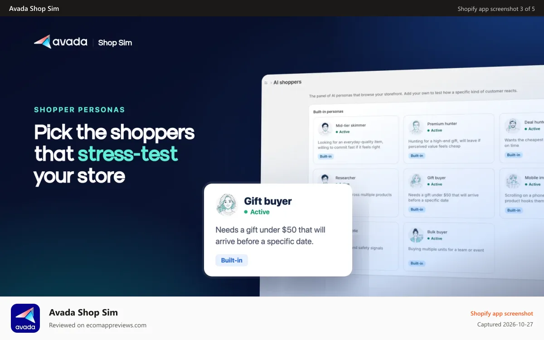This screenshot has width=544, height=340.
Task: Click the Mobile persona avatar
Action: point(513,181)
